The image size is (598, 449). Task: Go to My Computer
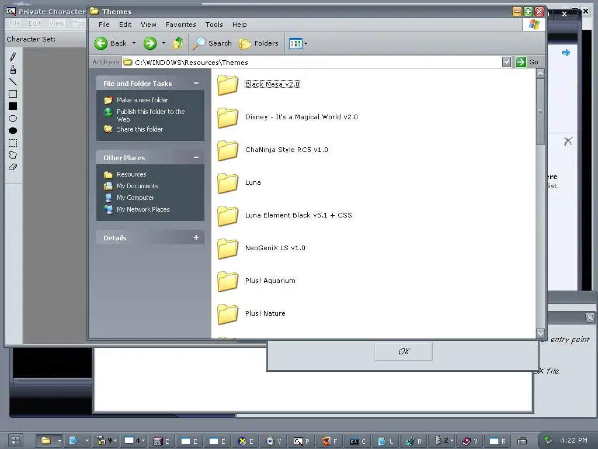(x=135, y=198)
